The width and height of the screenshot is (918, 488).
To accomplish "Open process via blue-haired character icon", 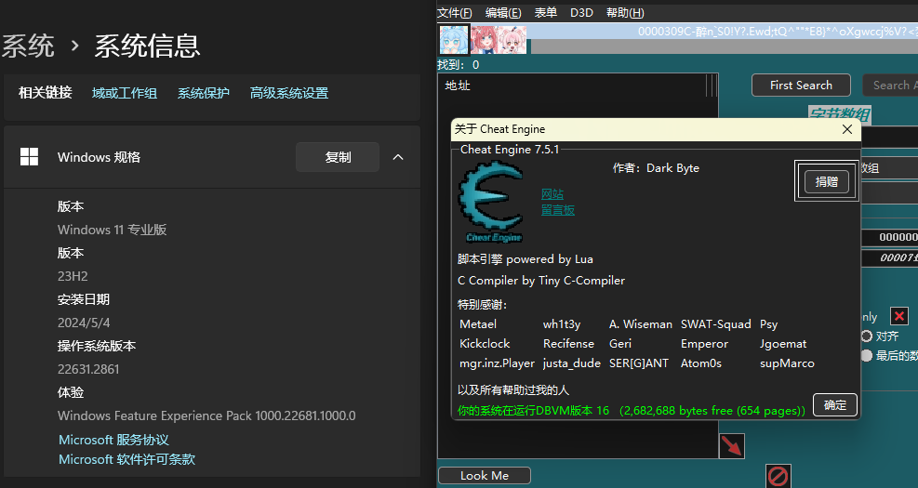I will [454, 39].
